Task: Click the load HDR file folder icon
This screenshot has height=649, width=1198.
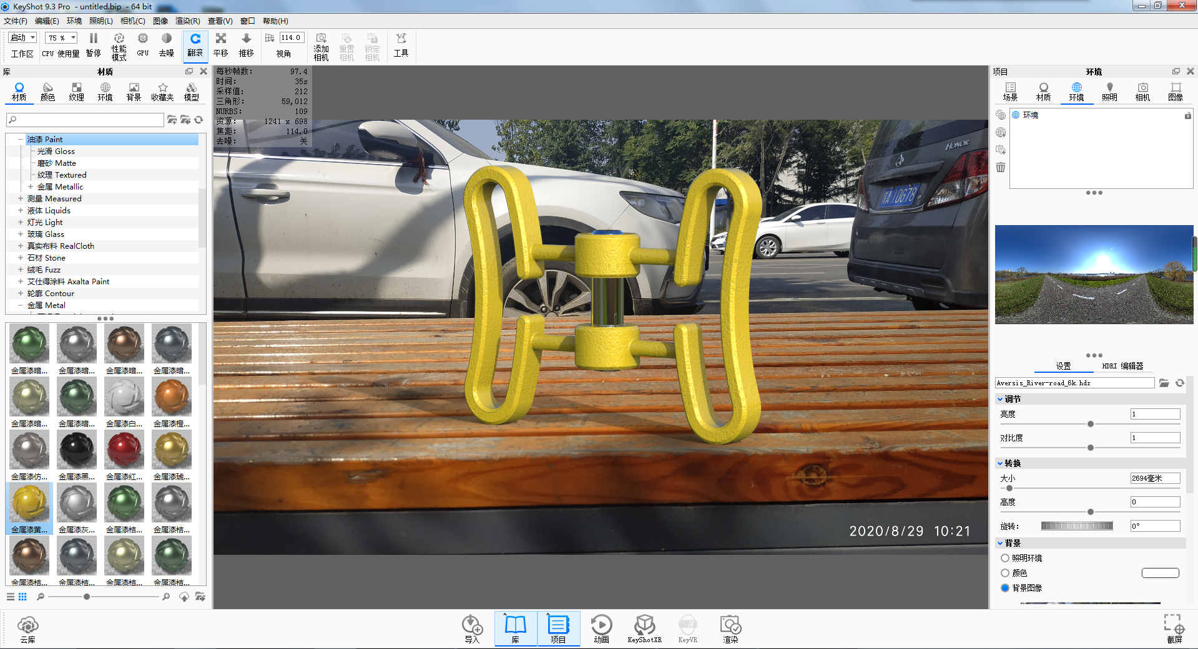Action: click(1164, 383)
